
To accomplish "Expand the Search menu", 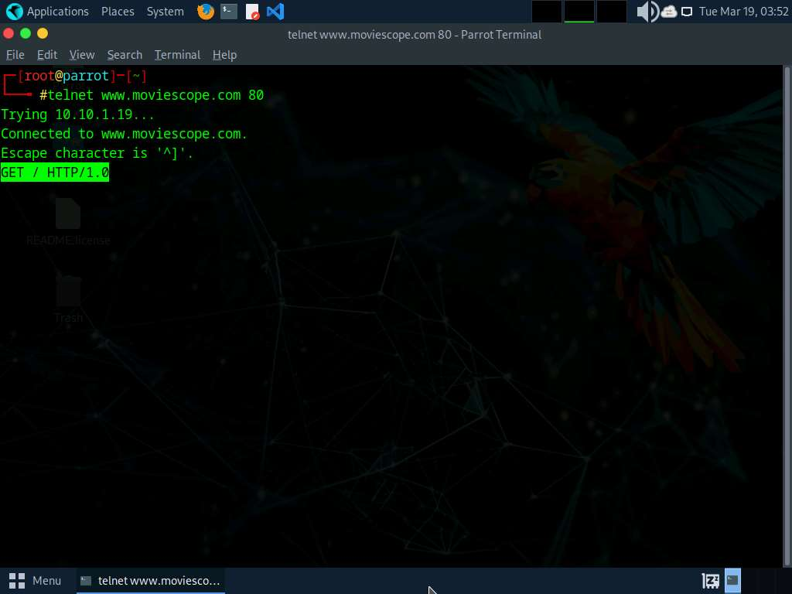I will tap(125, 55).
